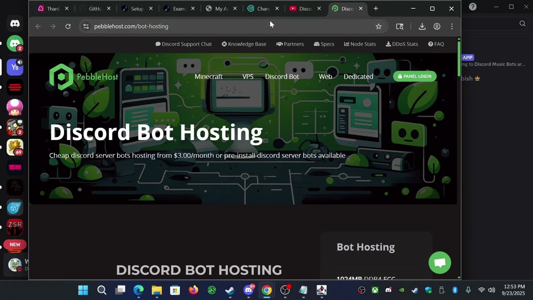This screenshot has width=533, height=300.
Task: Open the Chrome downloads icon
Action: [422, 26]
